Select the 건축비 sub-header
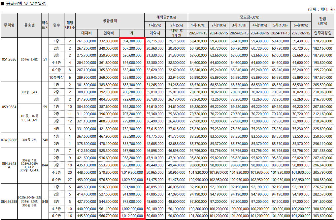Viewport: 336px width, 220px height. [109, 33]
